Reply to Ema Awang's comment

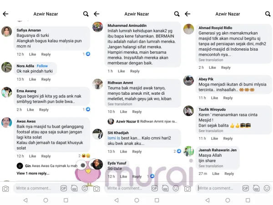(44, 110)
